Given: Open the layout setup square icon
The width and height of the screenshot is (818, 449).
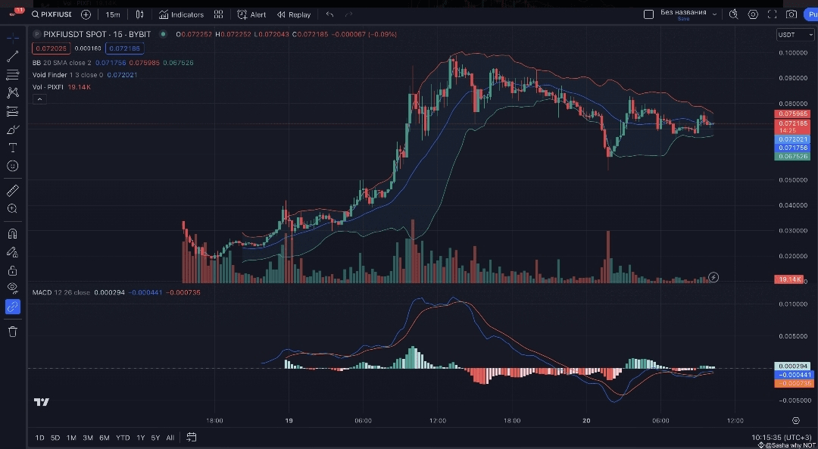Looking at the screenshot, I should (648, 14).
